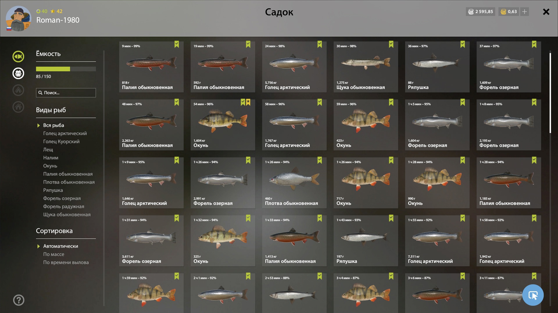The width and height of the screenshot is (558, 313).
Task: Open the house icon in sidebar
Action: click(18, 107)
